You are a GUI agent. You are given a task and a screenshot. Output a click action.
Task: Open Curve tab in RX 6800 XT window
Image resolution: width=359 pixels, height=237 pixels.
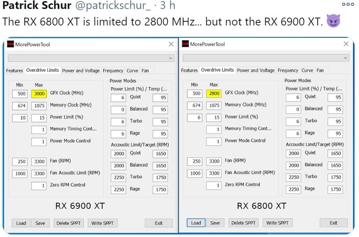[x=307, y=70]
